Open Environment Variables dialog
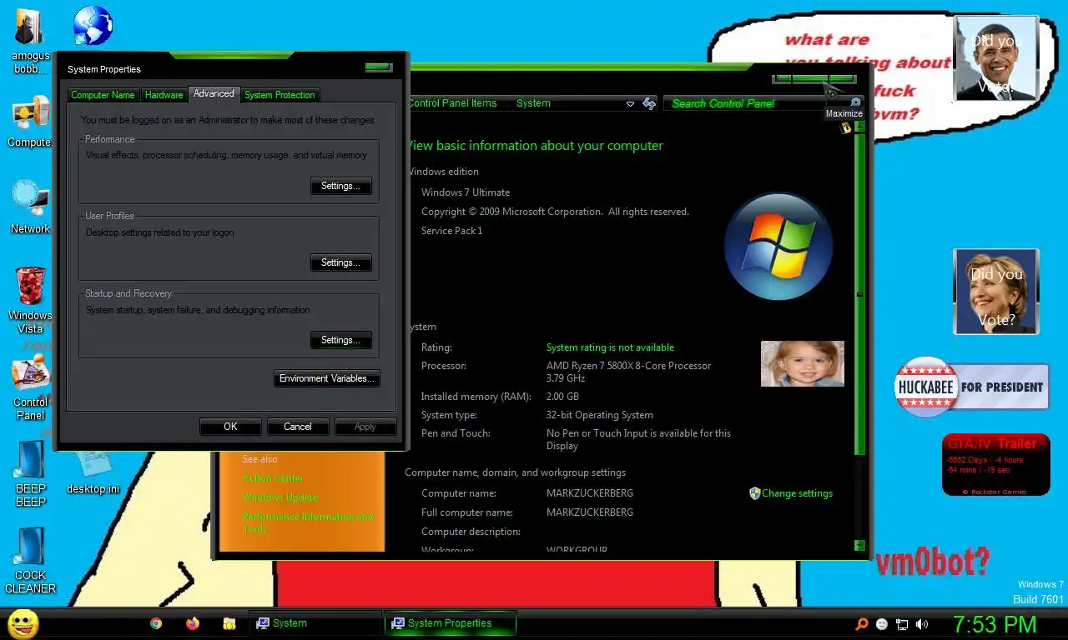Viewport: 1068px width, 640px height. point(327,378)
